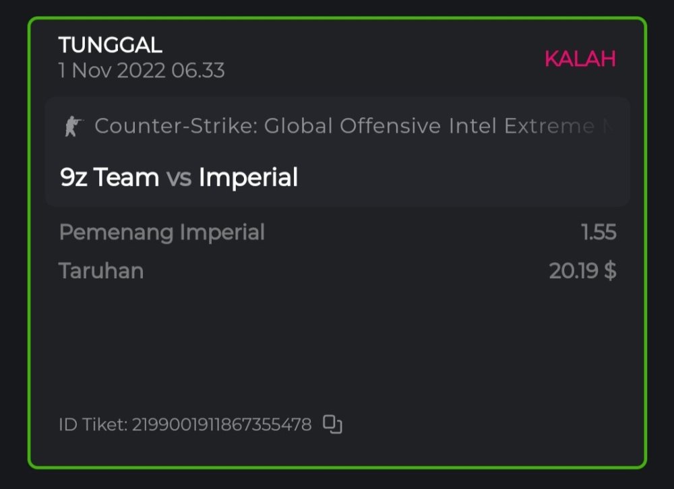Click the Imperial team name in the matchup

point(248,177)
